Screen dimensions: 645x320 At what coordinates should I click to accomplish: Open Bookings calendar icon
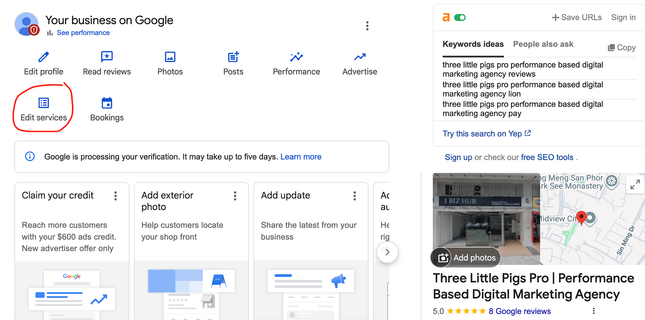(x=107, y=103)
